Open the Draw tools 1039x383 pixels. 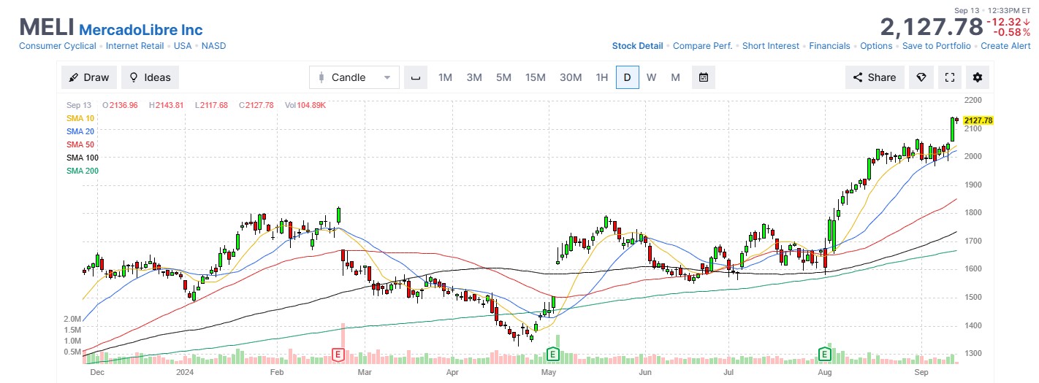[88, 77]
